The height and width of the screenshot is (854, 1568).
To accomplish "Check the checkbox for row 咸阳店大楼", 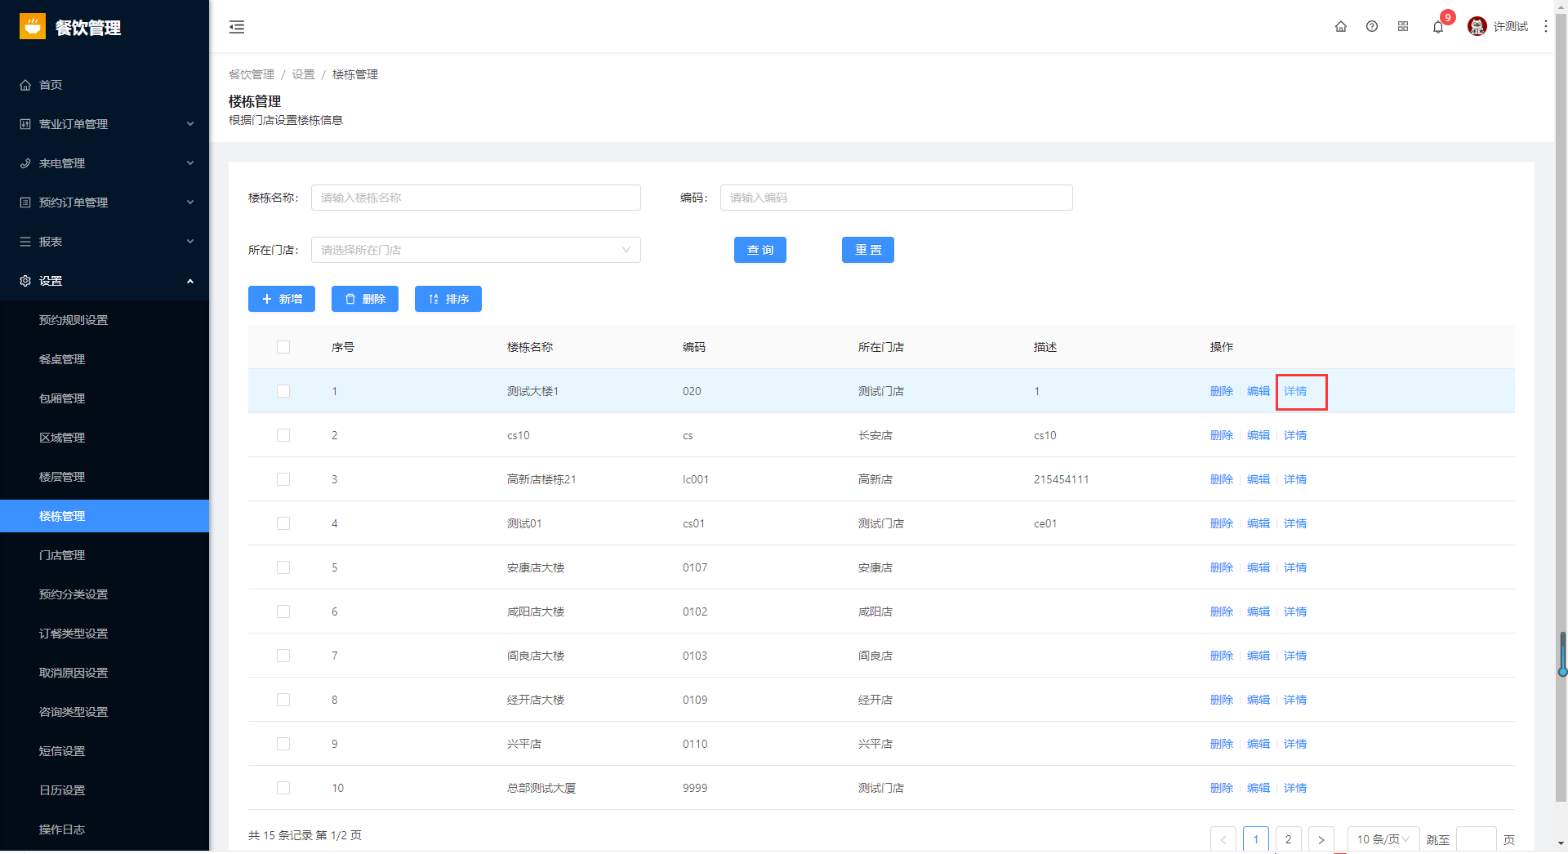I will (283, 612).
